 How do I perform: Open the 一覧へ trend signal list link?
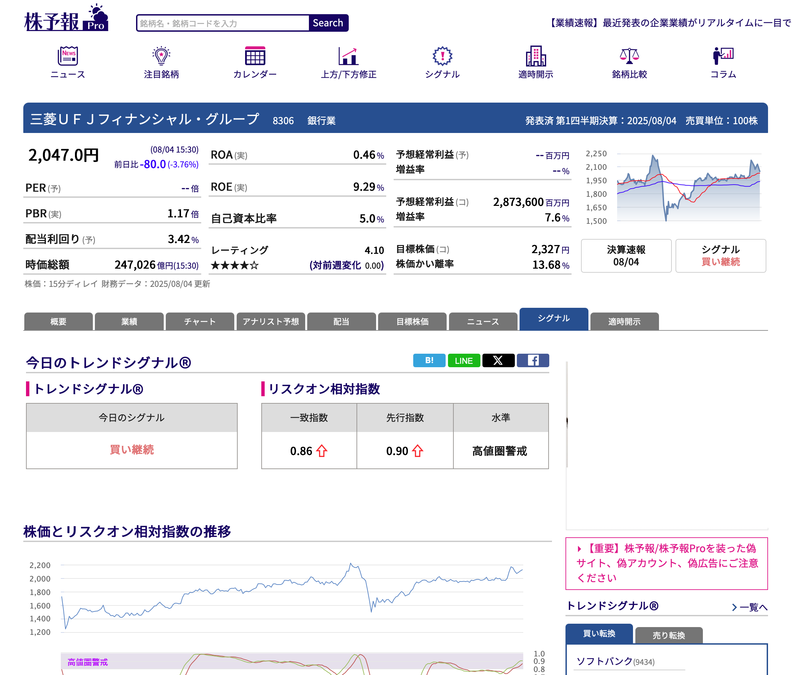click(749, 607)
